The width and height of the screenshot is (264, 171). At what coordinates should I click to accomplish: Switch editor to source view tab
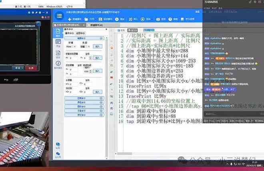(x=132, y=30)
